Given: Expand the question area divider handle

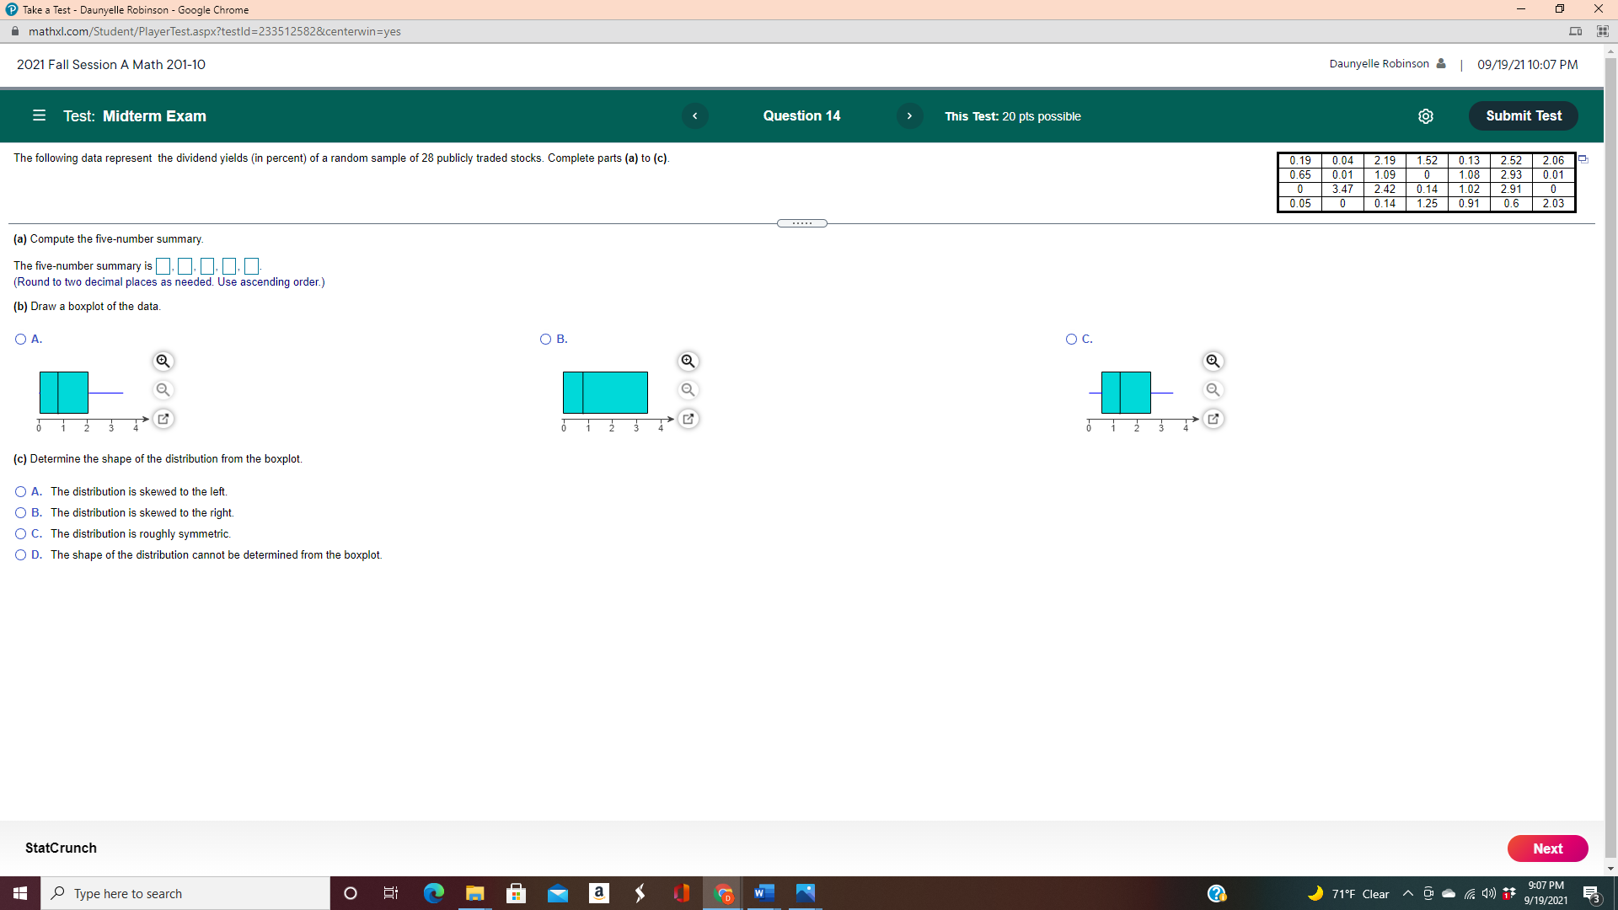Looking at the screenshot, I should [x=801, y=222].
